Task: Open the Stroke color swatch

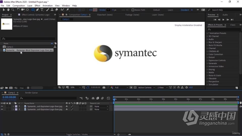Action: click(x=108, y=10)
